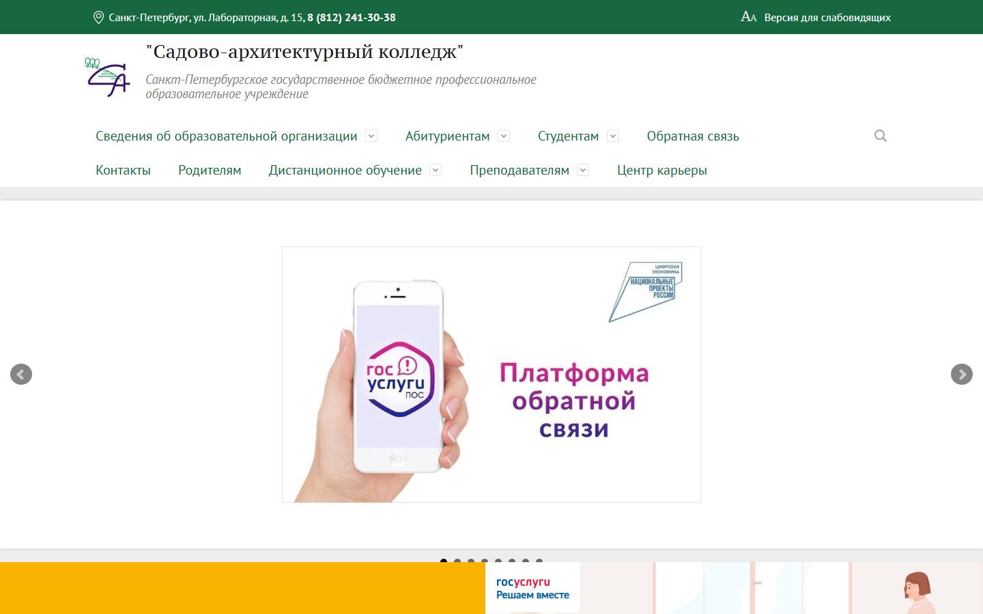
Task: Open Сведения об образовательной организации menu
Action: point(227,136)
